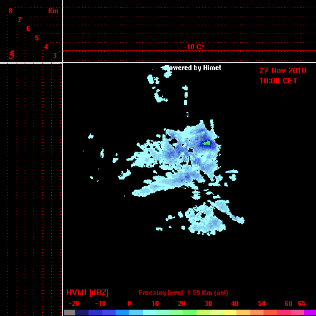The height and width of the screenshot is (316, 316).
Task: Click the scale value "-20"
Action: (74, 303)
